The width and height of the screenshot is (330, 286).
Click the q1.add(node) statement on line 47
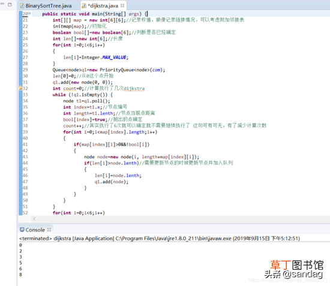pos(112,182)
